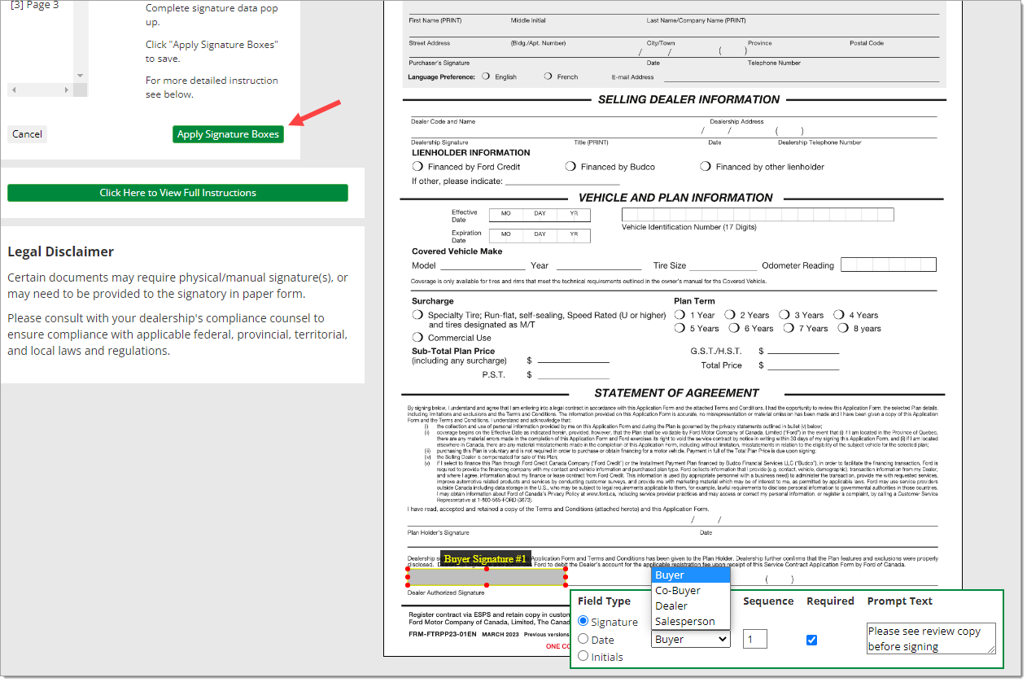The image size is (1027, 682).
Task: Select Commercial Use surcharge option
Action: [x=417, y=337]
